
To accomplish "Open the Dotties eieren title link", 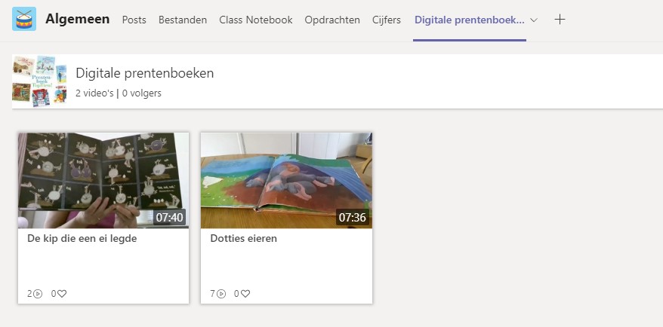I will click(244, 238).
